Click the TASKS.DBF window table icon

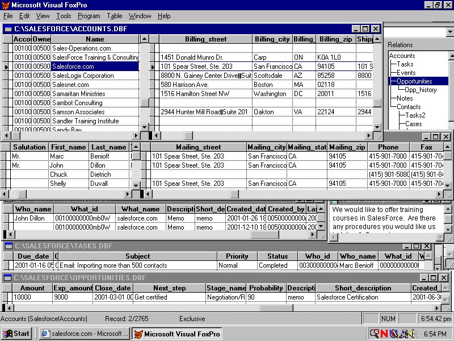point(9,246)
